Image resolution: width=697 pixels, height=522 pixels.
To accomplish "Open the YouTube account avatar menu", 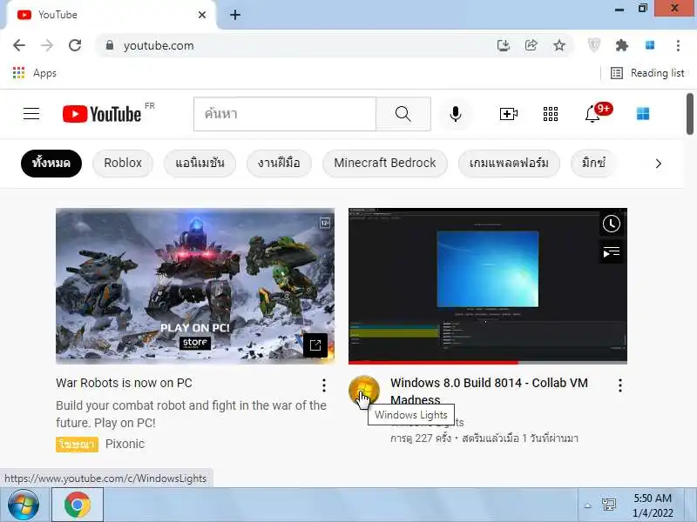I will 643,114.
